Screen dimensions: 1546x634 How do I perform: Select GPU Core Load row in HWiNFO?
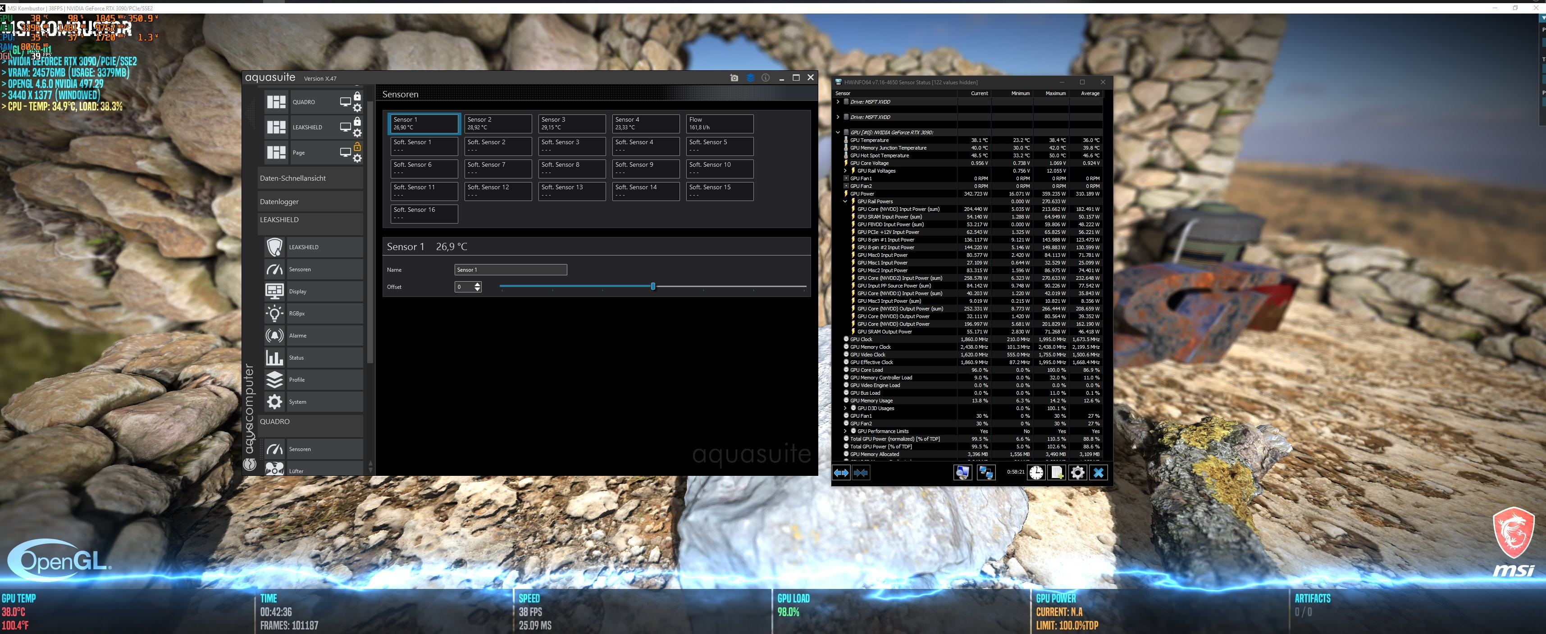[973, 370]
